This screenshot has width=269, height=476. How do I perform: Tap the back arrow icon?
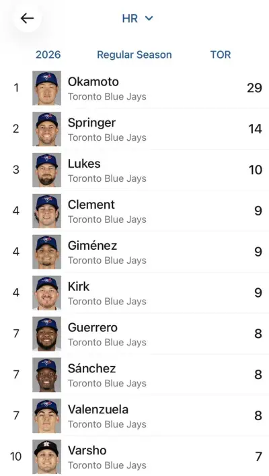coord(27,19)
